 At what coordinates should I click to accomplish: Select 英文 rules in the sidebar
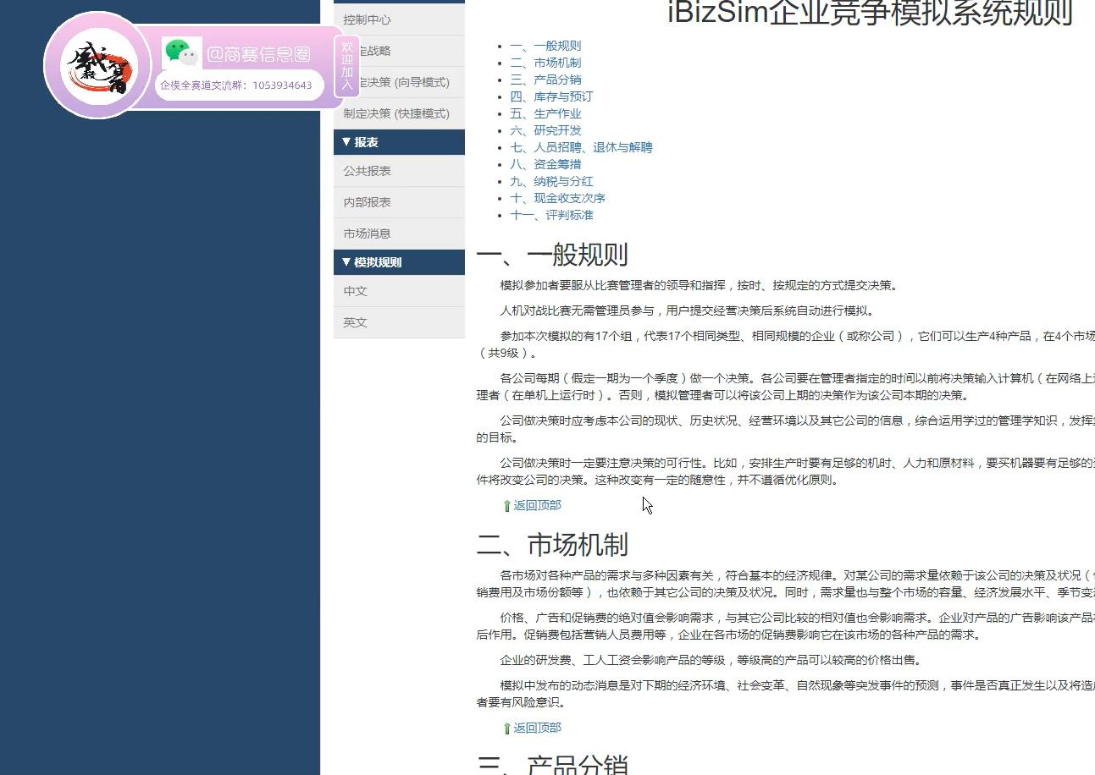[x=399, y=322]
